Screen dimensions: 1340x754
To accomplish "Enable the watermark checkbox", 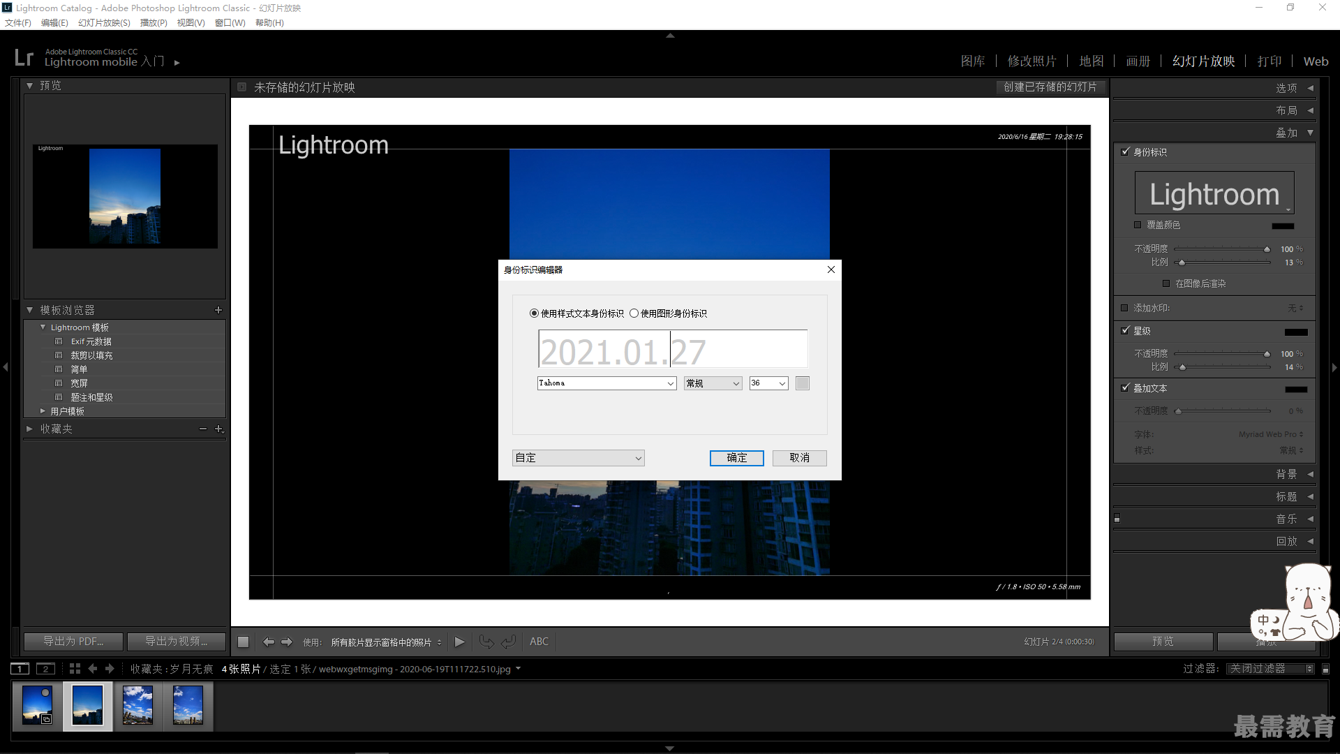I will tap(1124, 308).
